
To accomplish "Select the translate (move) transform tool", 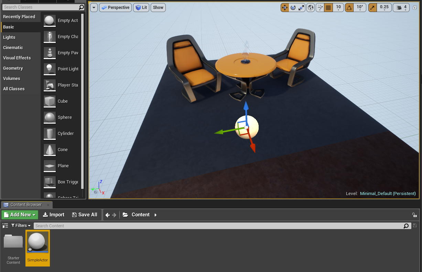I will coord(285,8).
